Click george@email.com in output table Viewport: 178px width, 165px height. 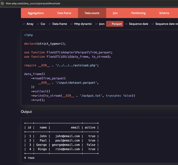(x=66, y=145)
